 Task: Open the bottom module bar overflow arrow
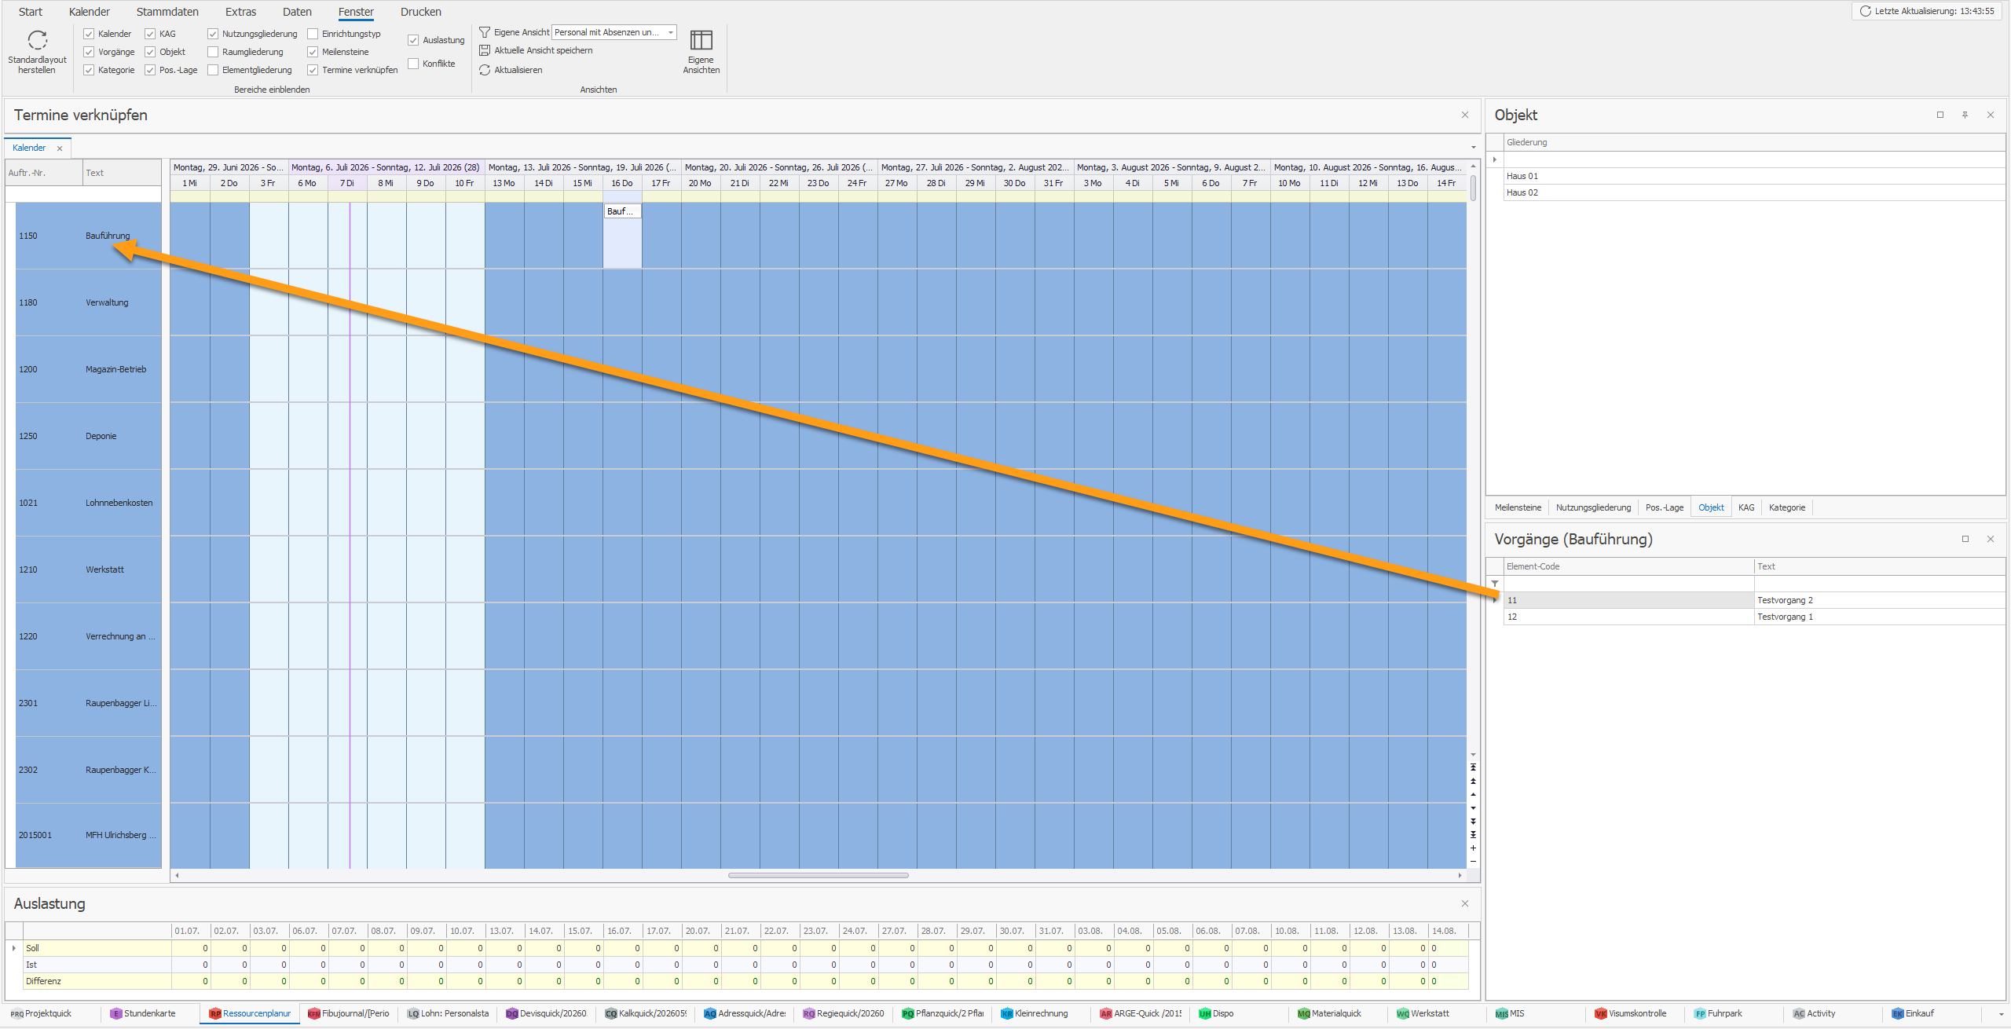(x=2001, y=1014)
